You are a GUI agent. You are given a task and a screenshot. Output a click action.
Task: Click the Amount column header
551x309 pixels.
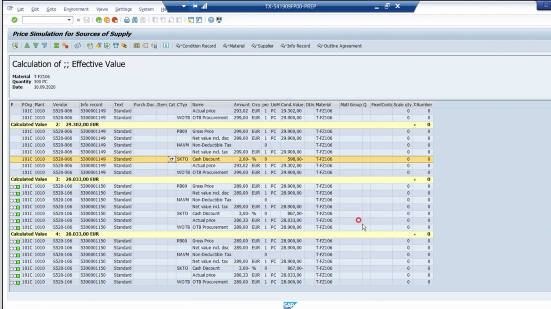241,105
